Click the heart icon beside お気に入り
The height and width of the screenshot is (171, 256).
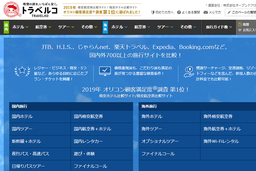240,30
